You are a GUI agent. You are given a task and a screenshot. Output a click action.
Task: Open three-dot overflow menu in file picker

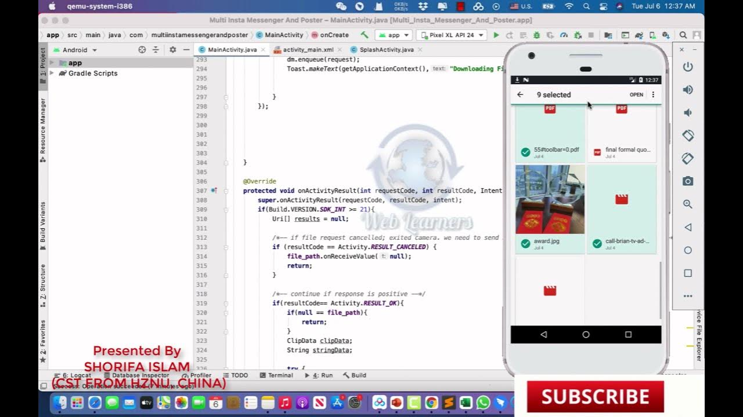[x=653, y=94]
